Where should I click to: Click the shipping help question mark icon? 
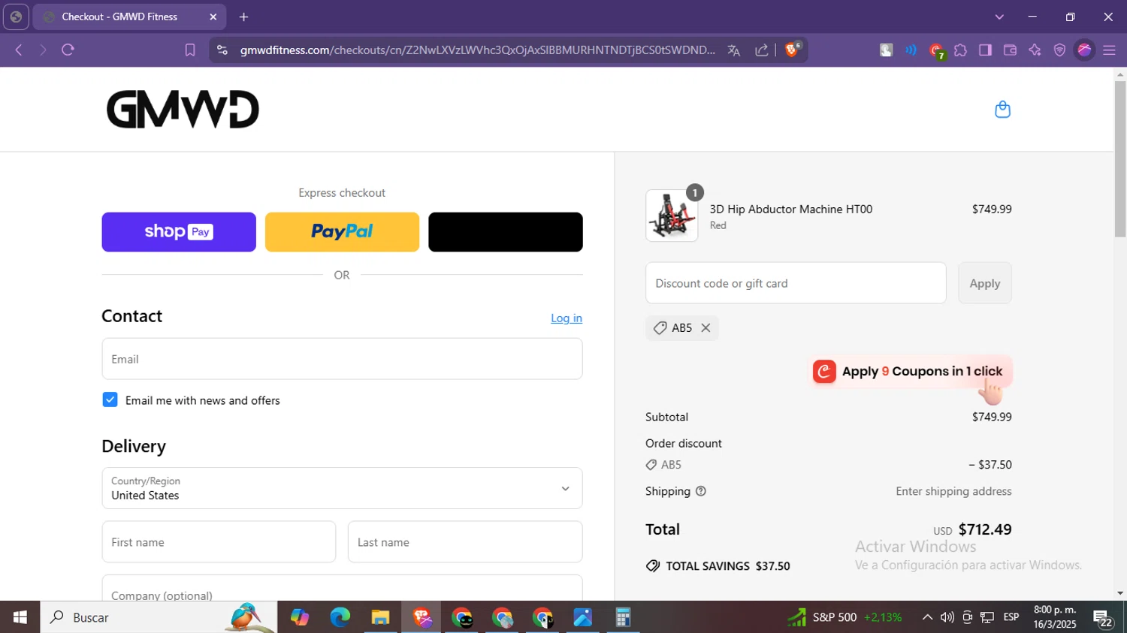coord(701,491)
